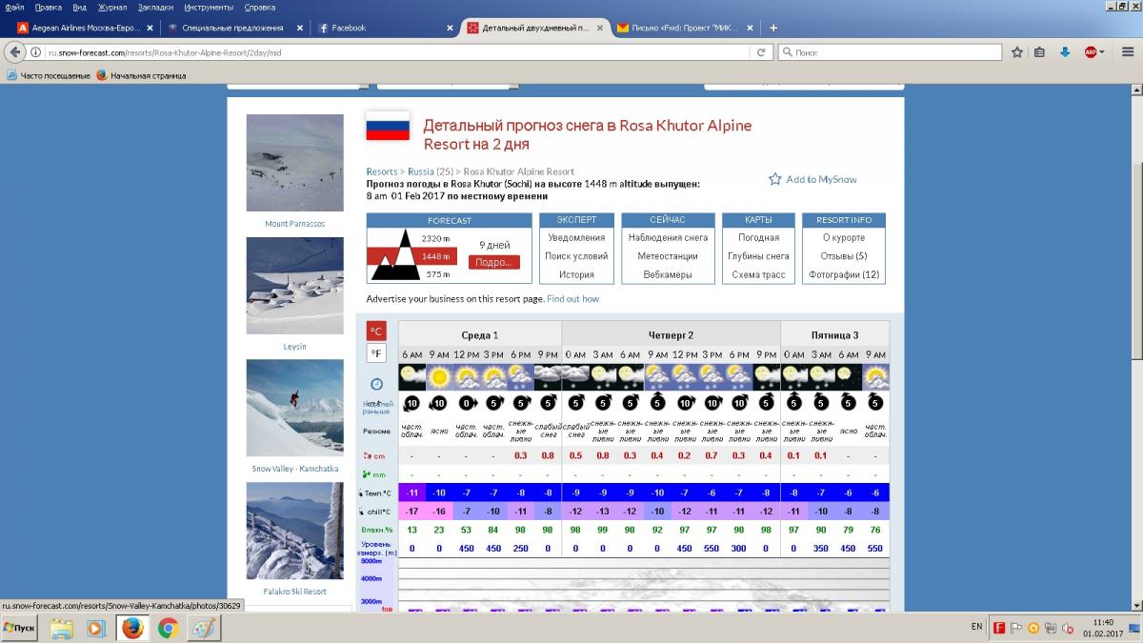1143x643 pixels.
Task: Launch Windows Media Player from taskbar
Action: click(96, 629)
